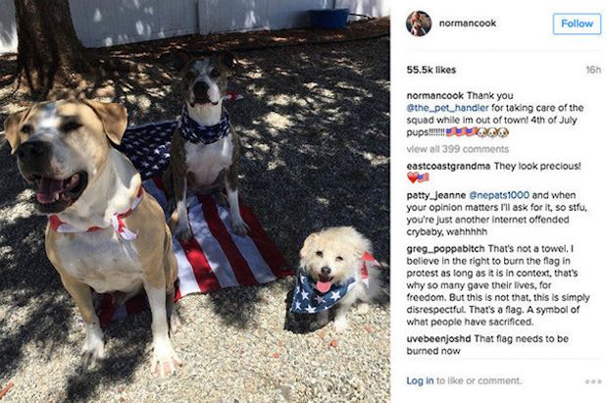View all 399 comments
This screenshot has height=403, width=606.
pos(457,149)
